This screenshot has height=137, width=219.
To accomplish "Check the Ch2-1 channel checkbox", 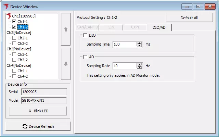I will pos(14,38).
